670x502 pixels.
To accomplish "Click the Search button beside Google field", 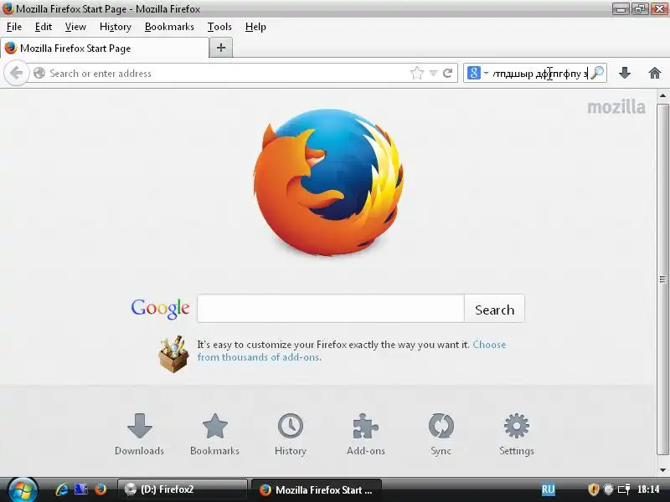I will point(494,309).
